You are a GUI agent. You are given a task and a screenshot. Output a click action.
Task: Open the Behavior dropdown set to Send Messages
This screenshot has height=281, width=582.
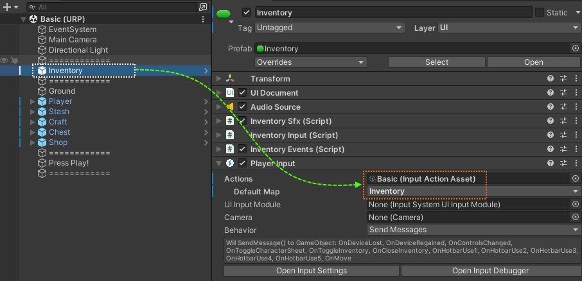coord(473,230)
